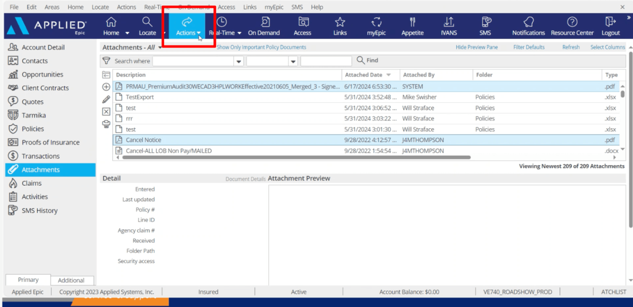The width and height of the screenshot is (633, 307).
Task: Click the collapse list icon above plus
Action: [106, 74]
